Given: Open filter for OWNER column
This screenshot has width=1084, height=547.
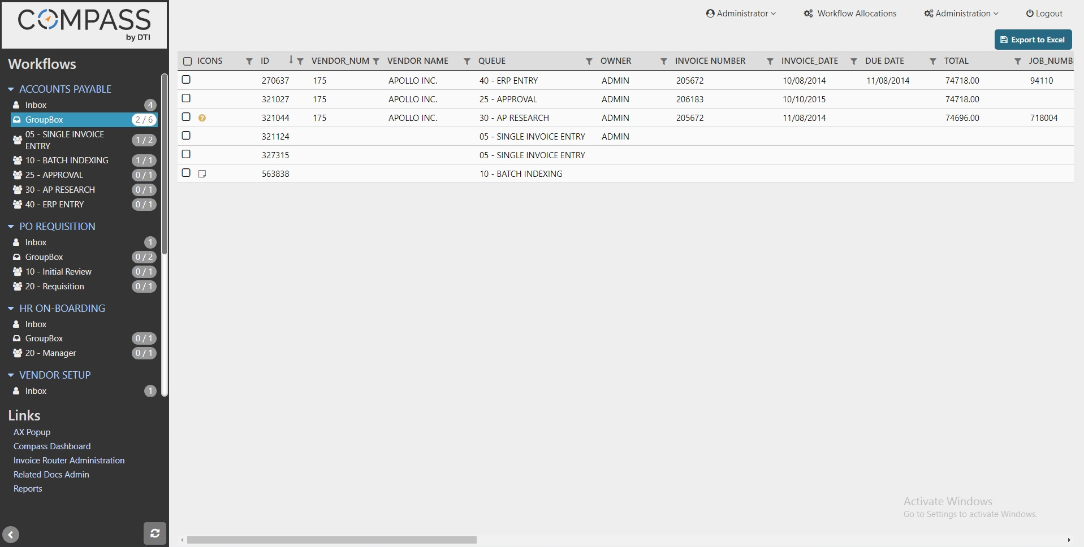Looking at the screenshot, I should point(664,61).
